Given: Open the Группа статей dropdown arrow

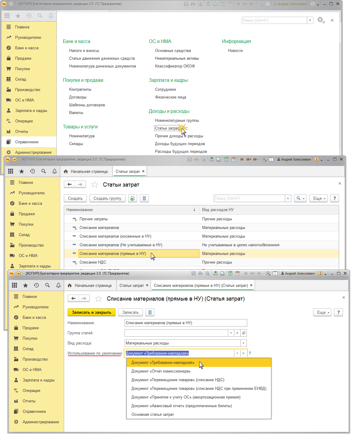Looking at the screenshot, I should 231,333.
